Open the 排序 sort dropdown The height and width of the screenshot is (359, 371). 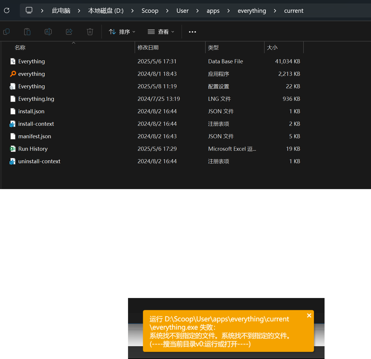tap(122, 32)
